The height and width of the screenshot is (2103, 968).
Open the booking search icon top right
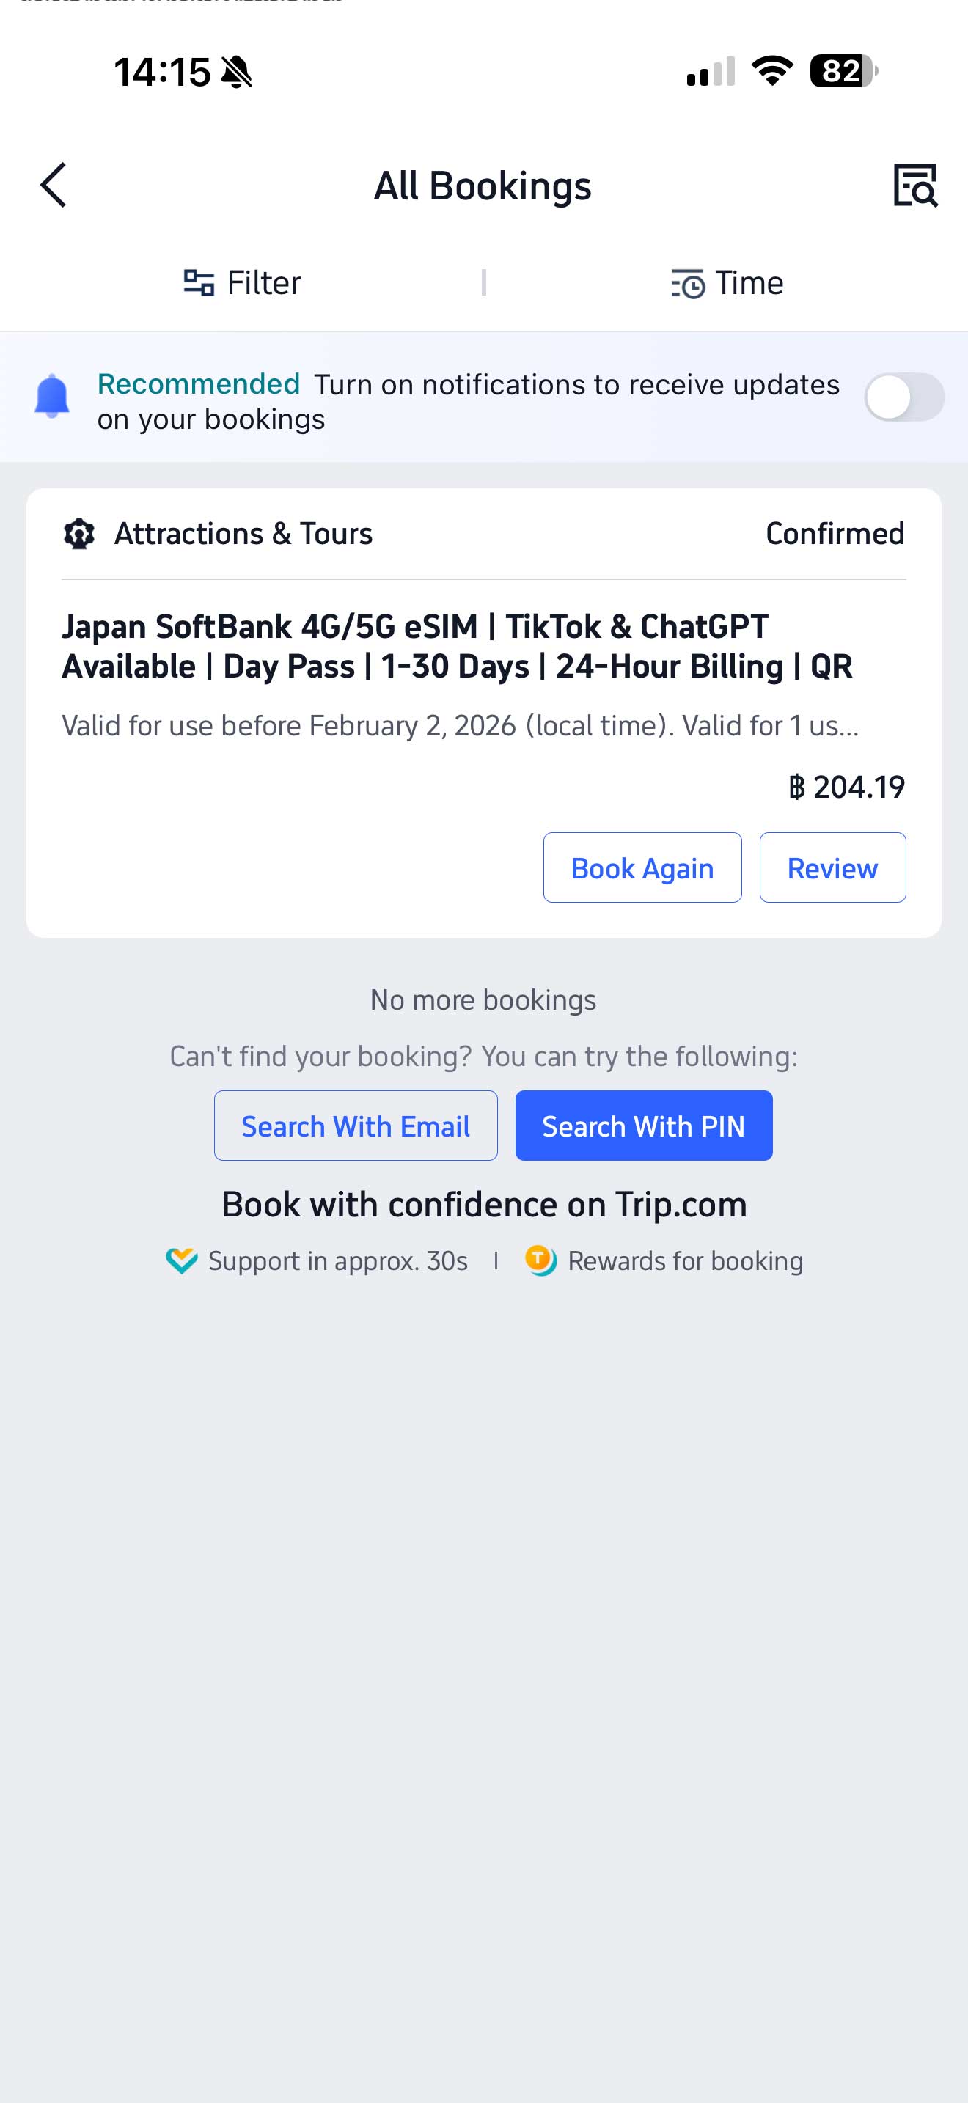click(914, 186)
